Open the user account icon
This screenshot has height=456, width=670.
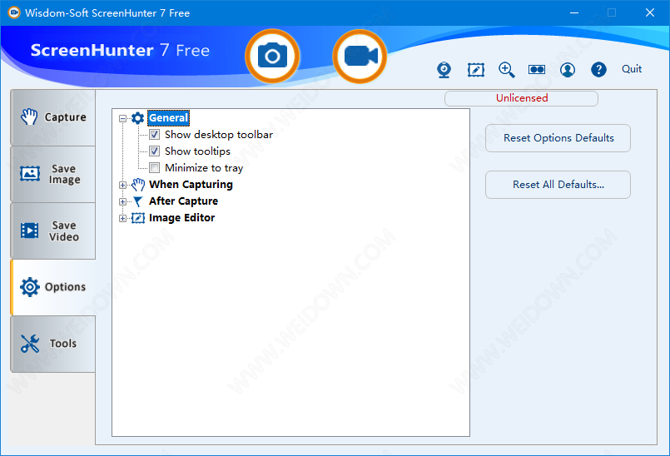[568, 70]
